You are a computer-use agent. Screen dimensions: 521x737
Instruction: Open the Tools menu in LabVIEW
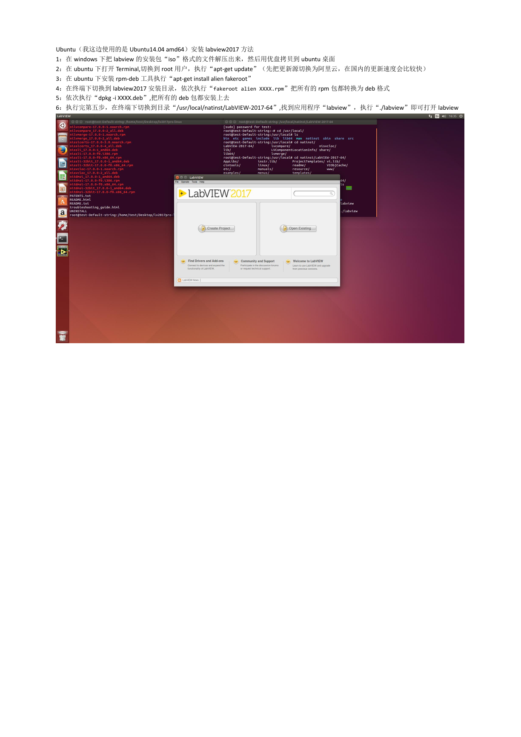point(195,182)
